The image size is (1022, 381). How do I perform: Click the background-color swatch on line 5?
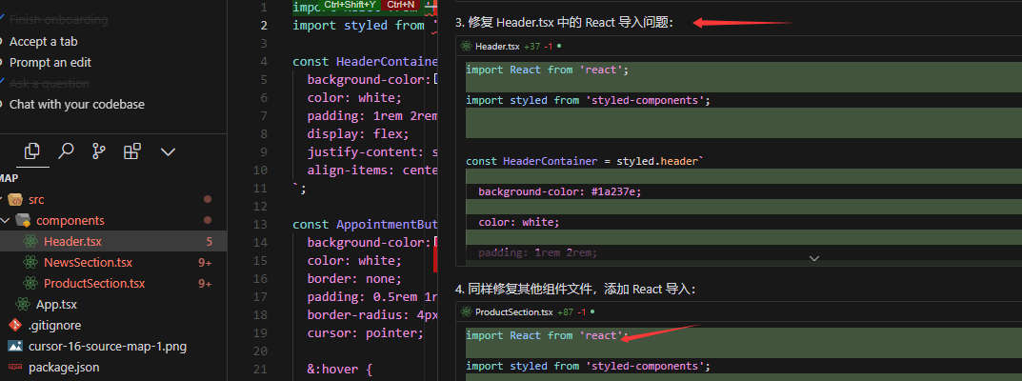click(436, 79)
